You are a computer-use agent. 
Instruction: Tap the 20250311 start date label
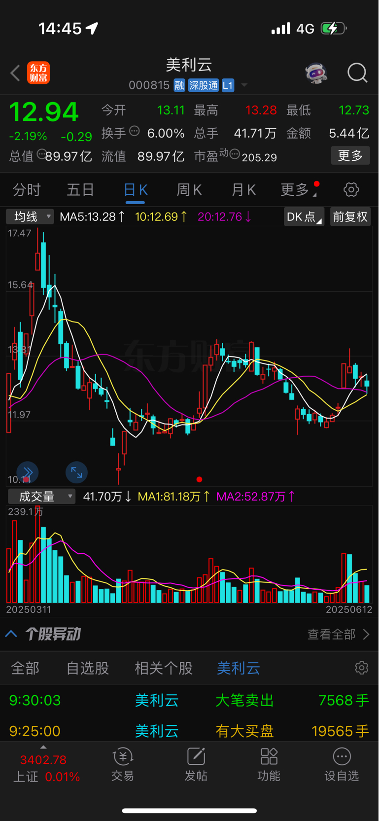[29, 609]
